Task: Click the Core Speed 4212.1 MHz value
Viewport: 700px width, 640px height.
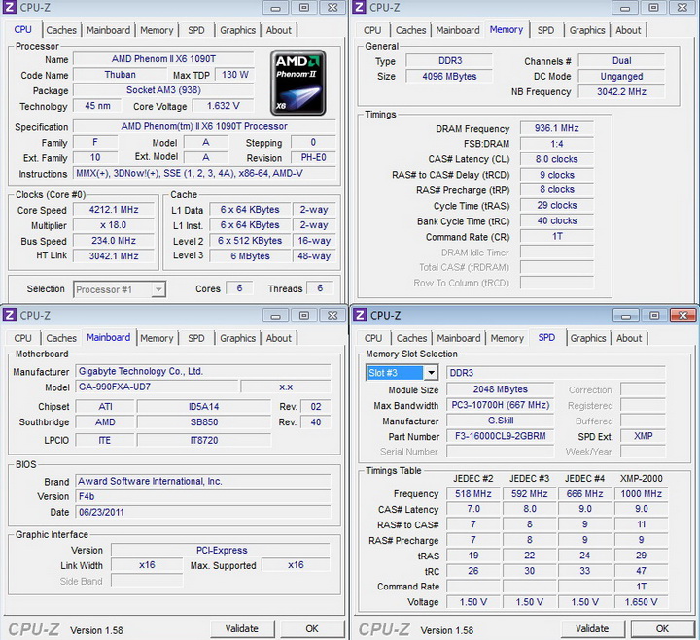Action: coord(114,210)
